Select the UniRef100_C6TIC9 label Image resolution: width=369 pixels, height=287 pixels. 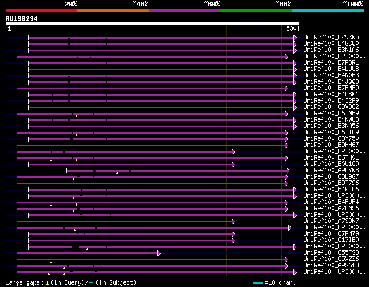click(331, 133)
